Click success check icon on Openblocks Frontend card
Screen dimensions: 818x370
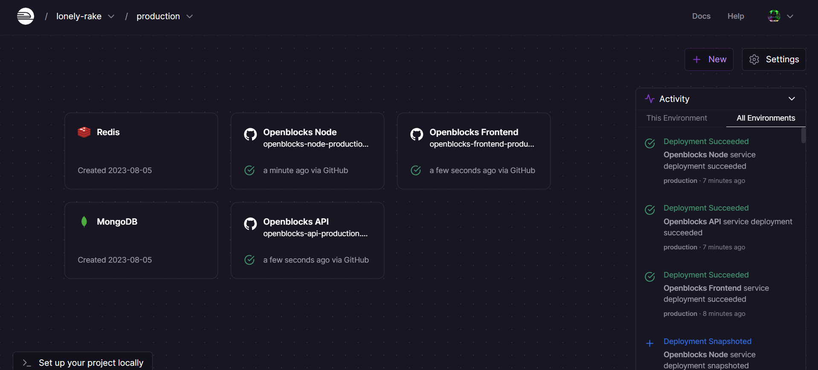[416, 171]
